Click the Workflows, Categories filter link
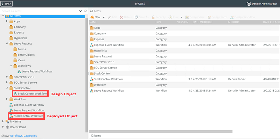 [23, 135]
